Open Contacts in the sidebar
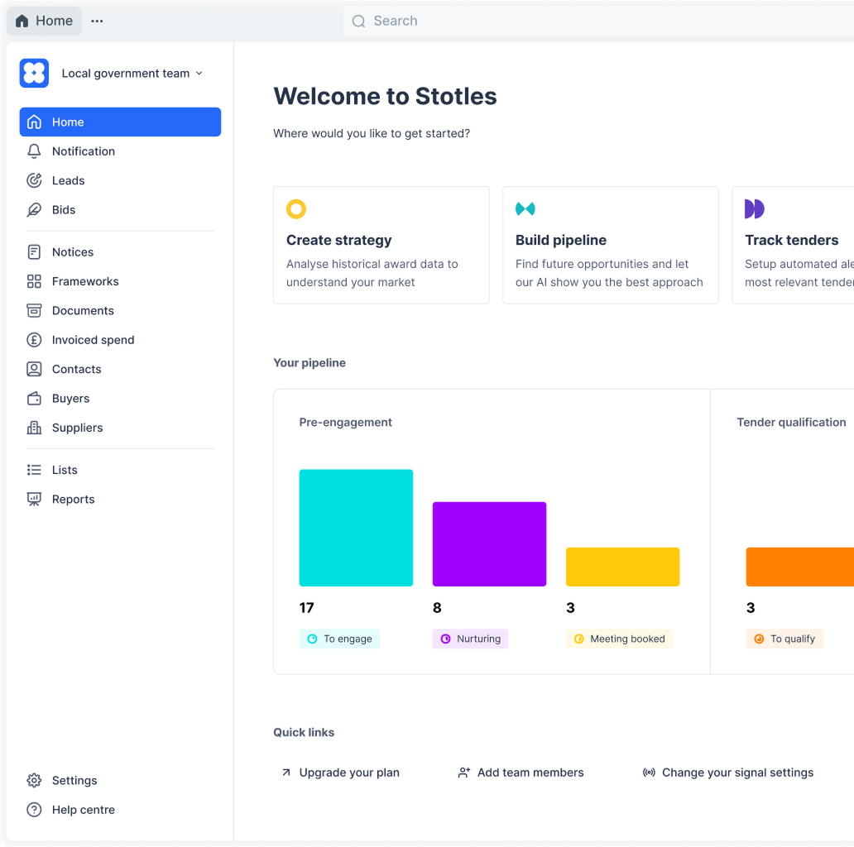The image size is (854, 847). [120, 369]
